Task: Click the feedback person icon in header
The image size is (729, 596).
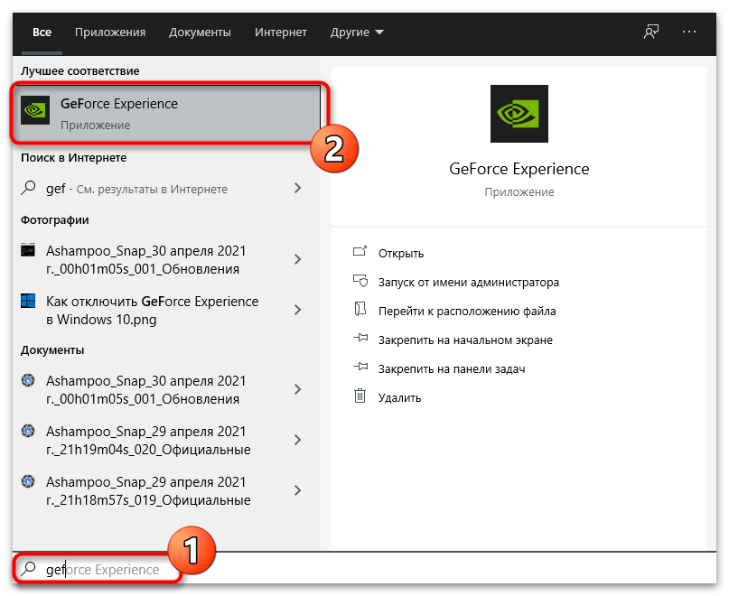Action: [650, 32]
